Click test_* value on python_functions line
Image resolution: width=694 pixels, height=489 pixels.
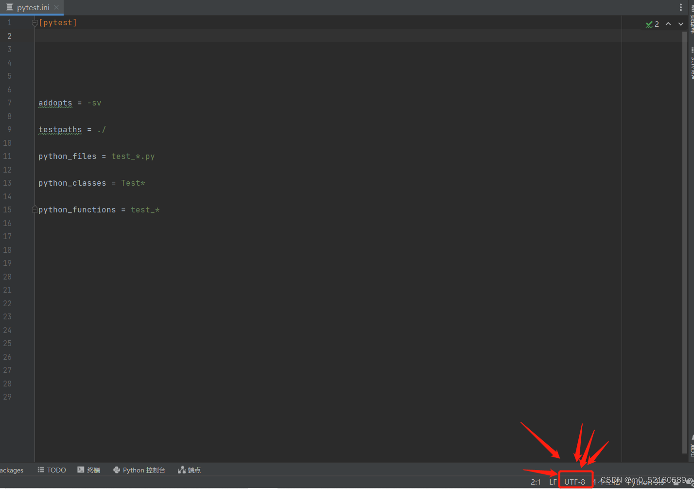coord(145,210)
